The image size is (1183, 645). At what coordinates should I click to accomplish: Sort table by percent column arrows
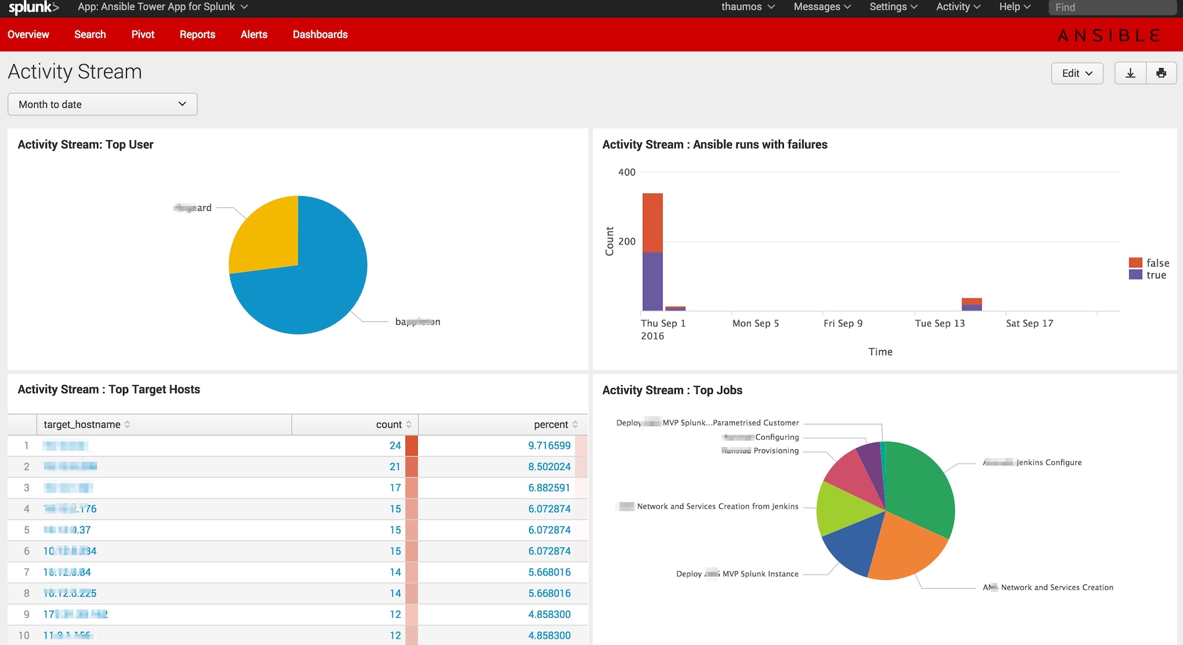click(x=575, y=424)
